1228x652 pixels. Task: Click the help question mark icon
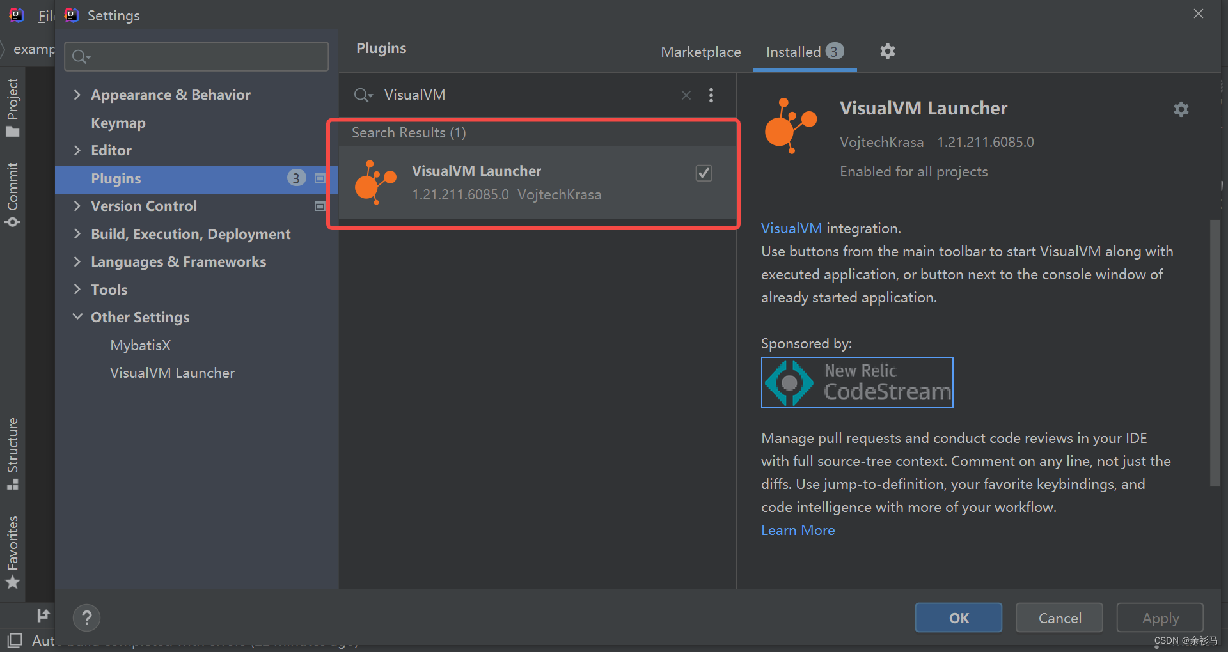[x=86, y=617]
